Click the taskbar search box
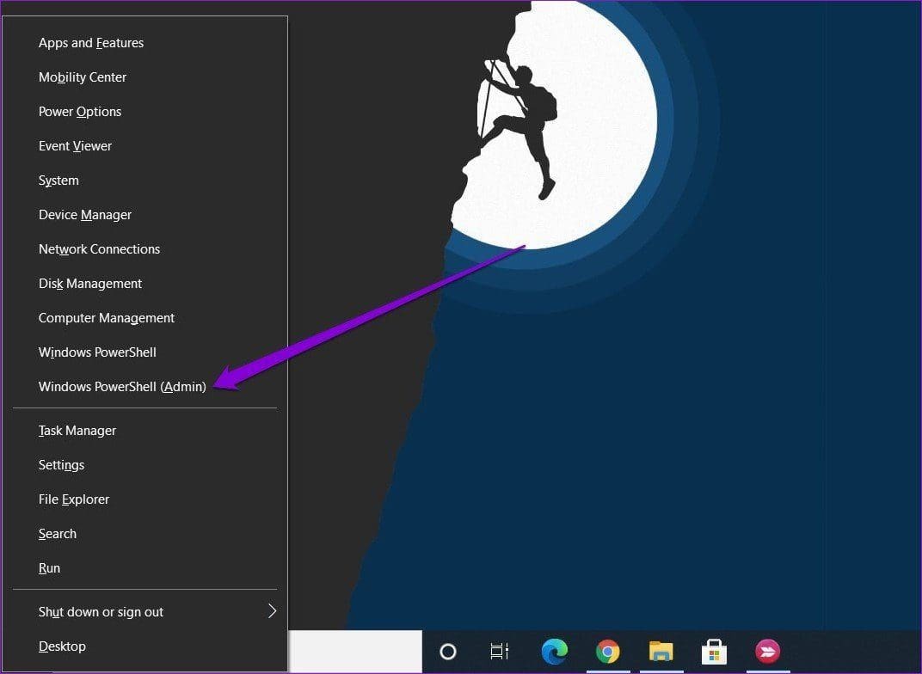This screenshot has width=922, height=674. pos(354,651)
